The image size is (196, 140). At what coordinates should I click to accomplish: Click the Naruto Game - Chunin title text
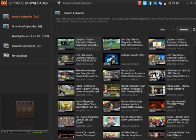178,87
